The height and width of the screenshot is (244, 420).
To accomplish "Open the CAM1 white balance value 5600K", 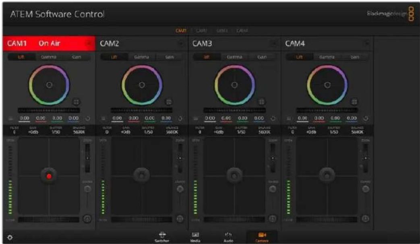I will pyautogui.click(x=79, y=132).
